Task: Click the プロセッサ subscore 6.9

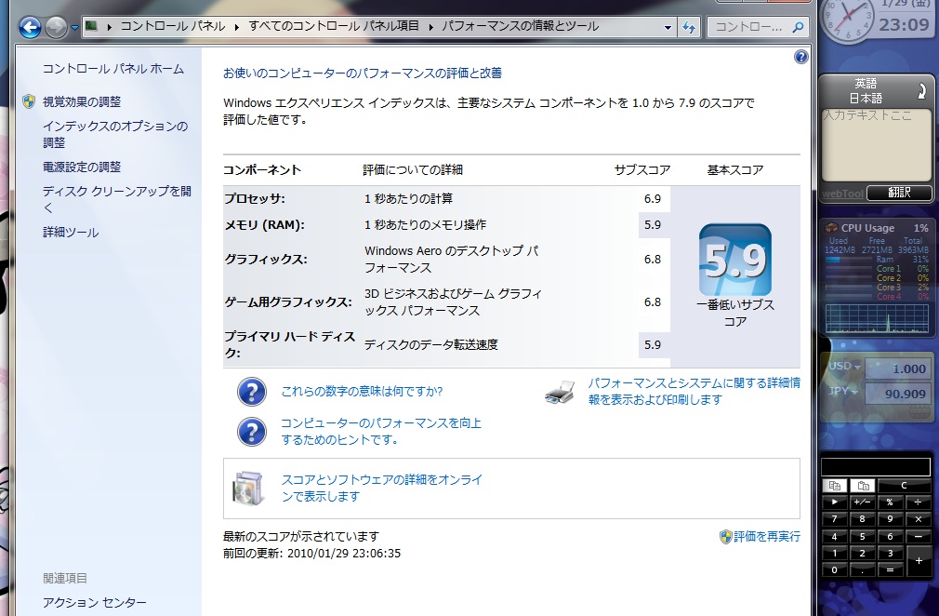Action: pos(653,199)
